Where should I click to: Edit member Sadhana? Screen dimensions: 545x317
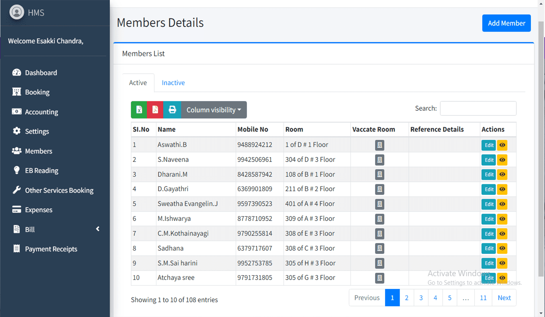click(489, 248)
